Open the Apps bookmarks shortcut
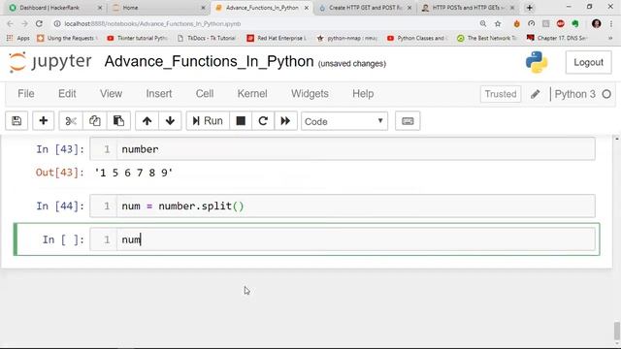 point(18,38)
